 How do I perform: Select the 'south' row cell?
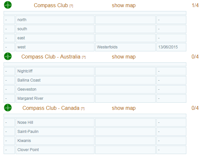[55, 29]
